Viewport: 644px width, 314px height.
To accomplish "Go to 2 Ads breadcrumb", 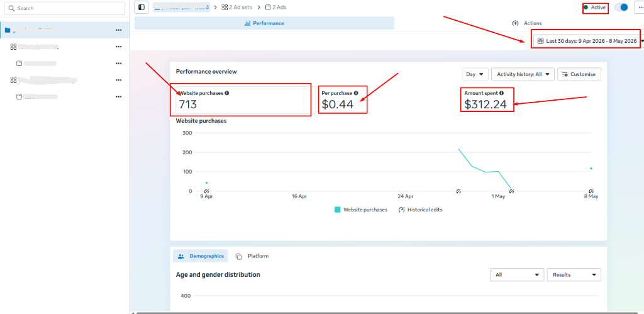I will (x=276, y=8).
